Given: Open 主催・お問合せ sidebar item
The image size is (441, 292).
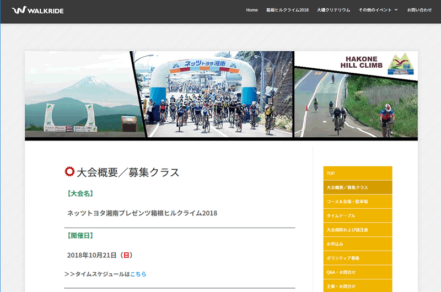Looking at the screenshot, I should (x=358, y=286).
